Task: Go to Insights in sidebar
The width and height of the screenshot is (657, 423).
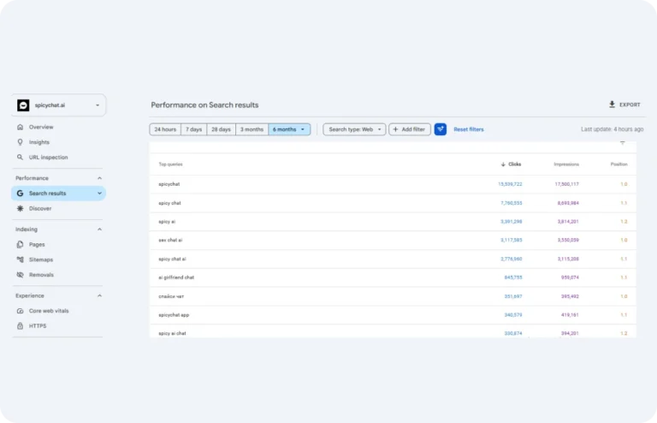Action: [x=39, y=142]
